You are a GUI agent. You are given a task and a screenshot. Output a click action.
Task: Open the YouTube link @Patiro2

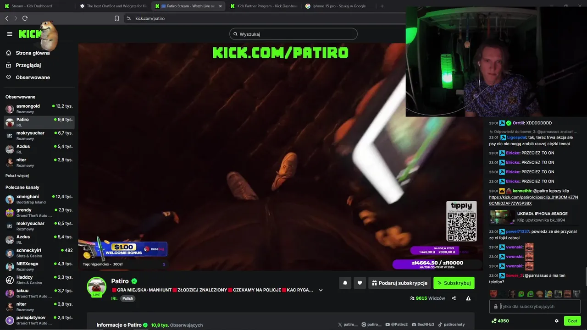point(397,324)
